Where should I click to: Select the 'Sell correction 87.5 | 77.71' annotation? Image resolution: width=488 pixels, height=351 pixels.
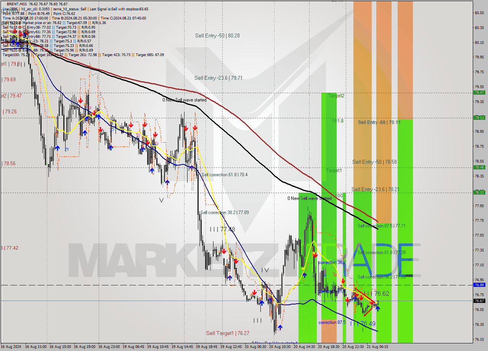coord(381,226)
